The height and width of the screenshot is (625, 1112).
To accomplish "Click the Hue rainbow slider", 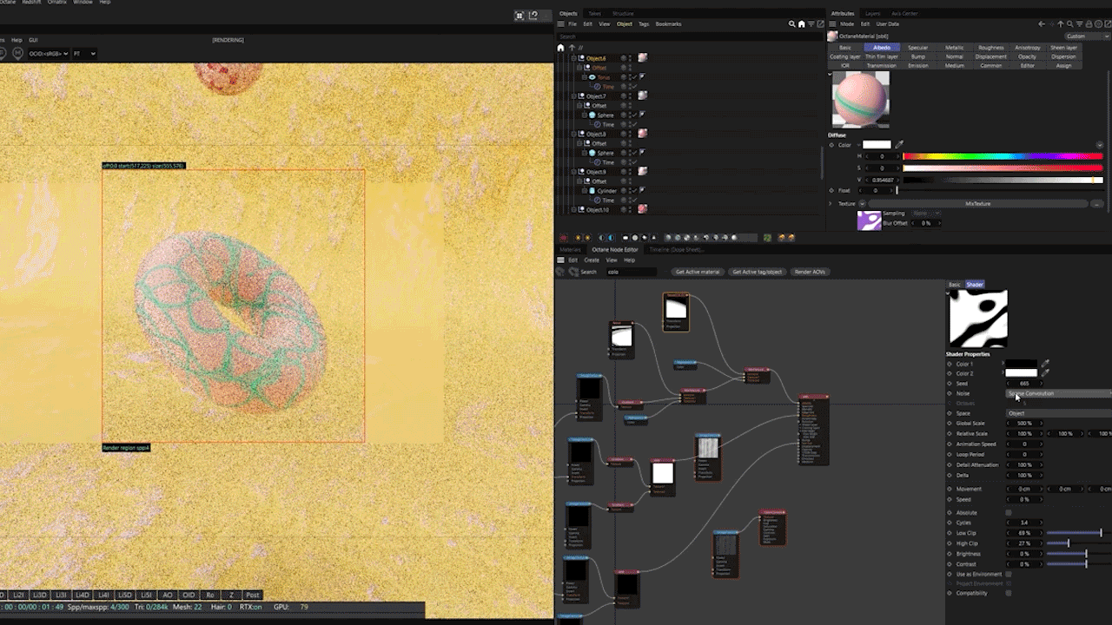I will coord(1003,156).
